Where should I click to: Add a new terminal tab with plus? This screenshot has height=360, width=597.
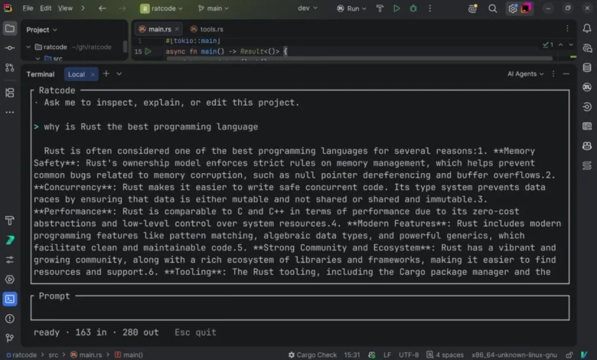(106, 74)
